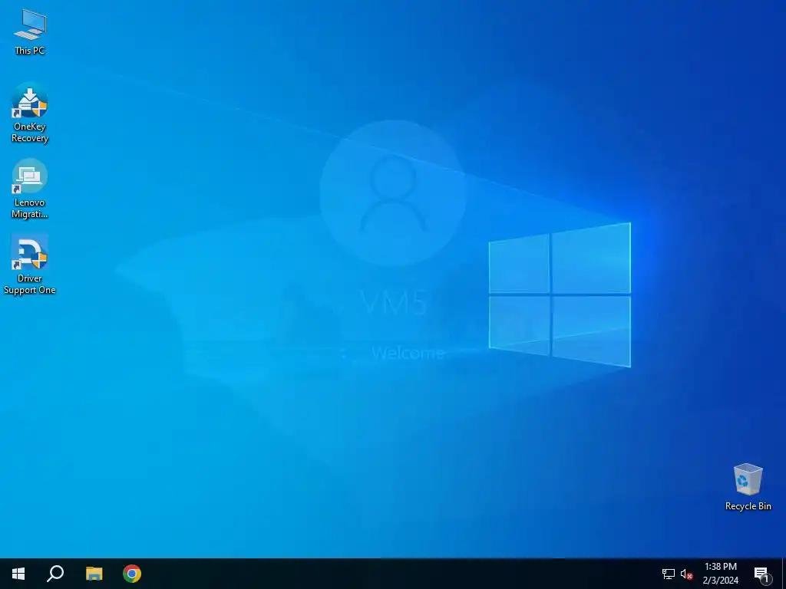
Task: Open the network status tray icon
Action: [669, 574]
